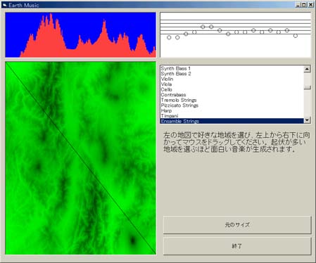This screenshot has width=316, height=263.
Task: Select Timpani in the instrument list
Action: click(x=232, y=116)
